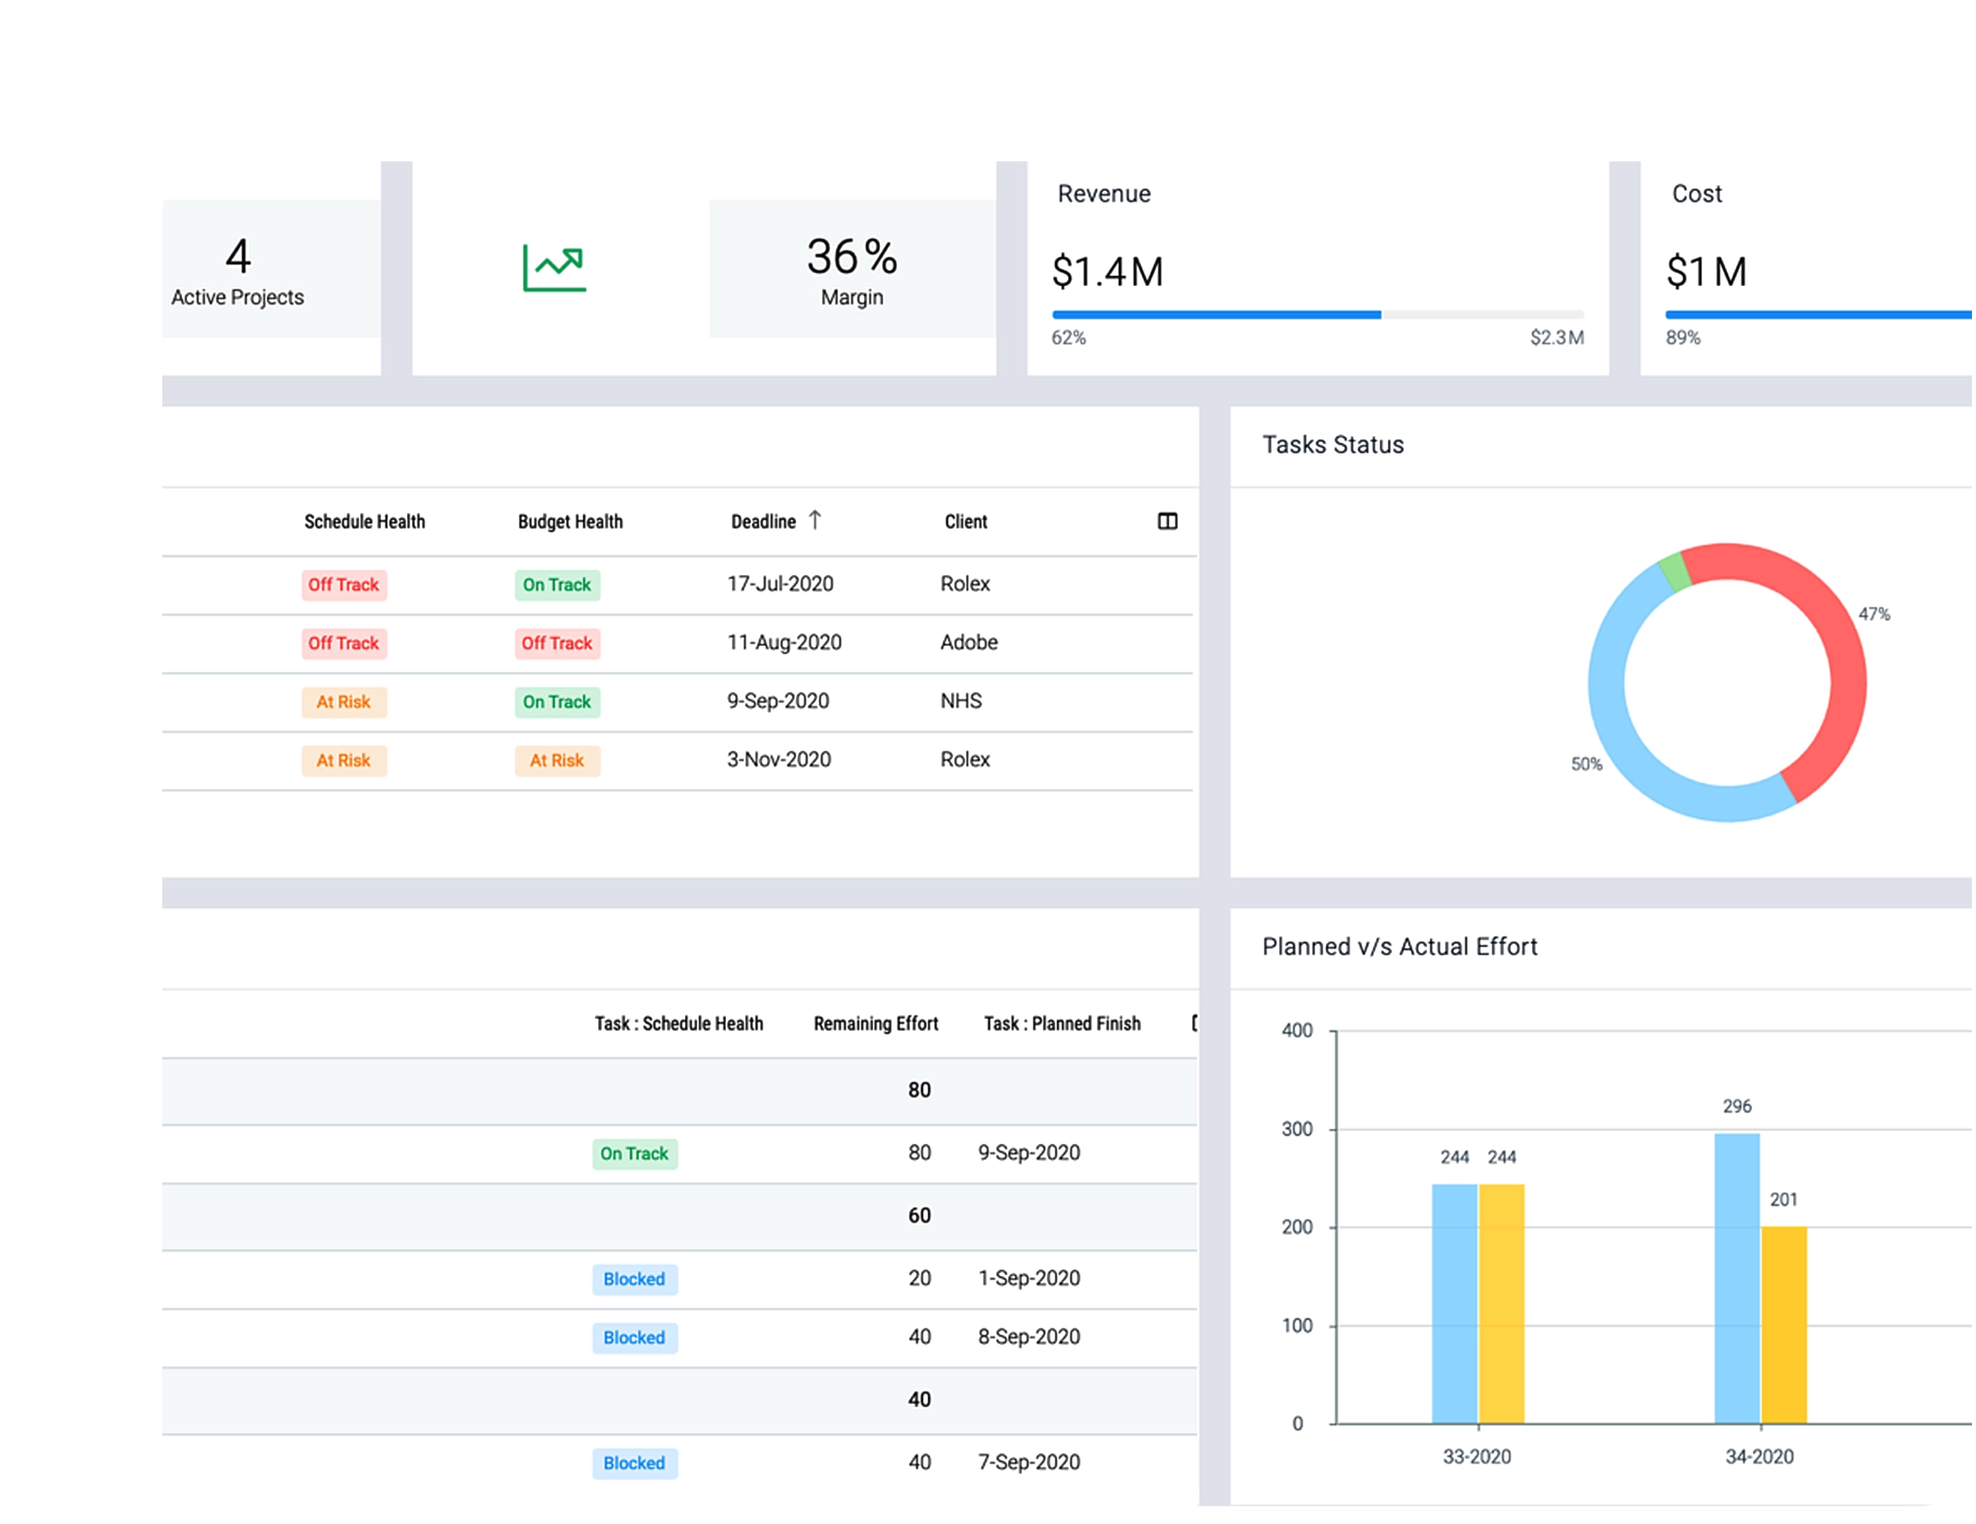Click the small green donut segment
The height and width of the screenshot is (1524, 1976).
pyautogui.click(x=1675, y=574)
